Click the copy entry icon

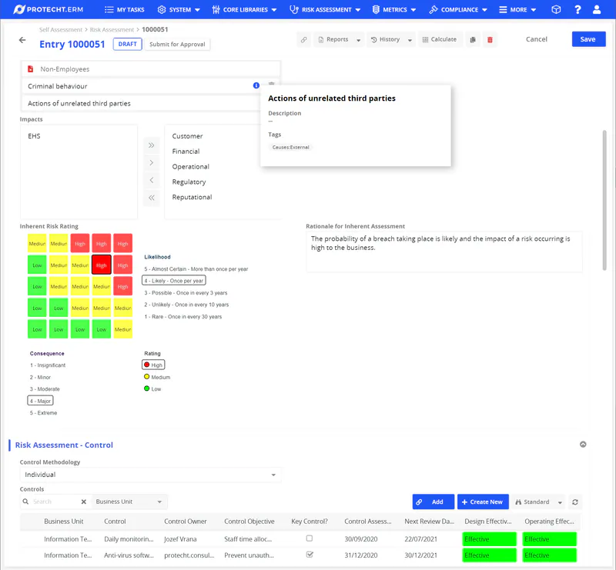(473, 40)
